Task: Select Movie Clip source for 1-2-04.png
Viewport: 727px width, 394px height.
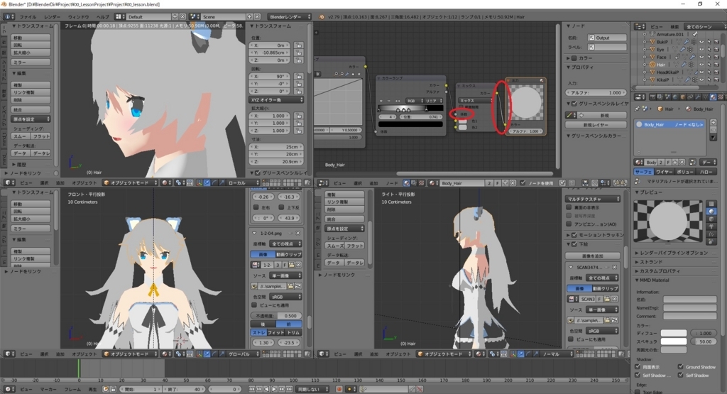Action: click(x=289, y=254)
